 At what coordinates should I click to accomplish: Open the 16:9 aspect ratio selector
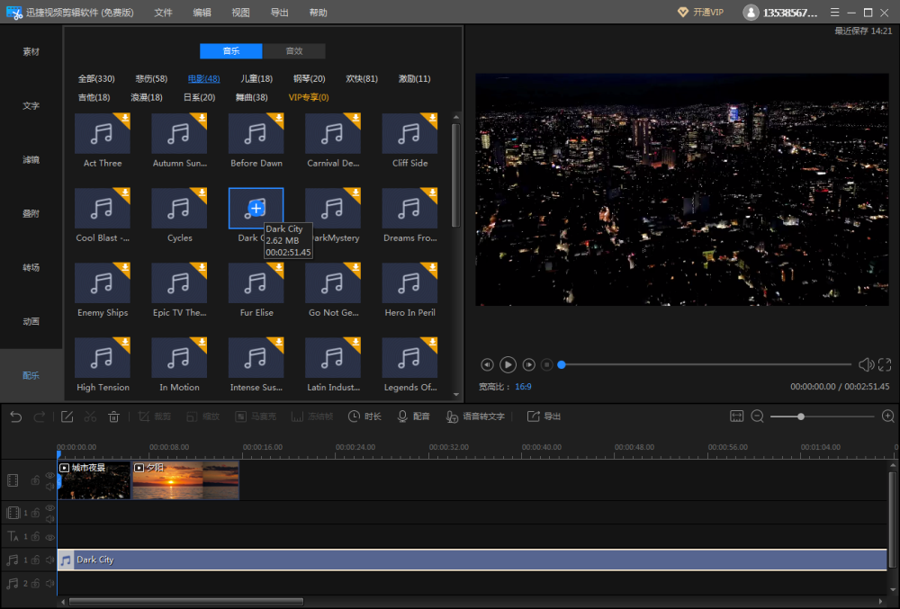[x=523, y=387]
